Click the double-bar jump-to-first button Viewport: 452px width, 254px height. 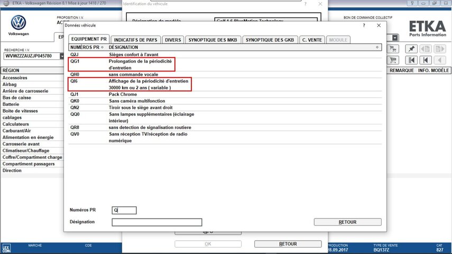click(411, 60)
